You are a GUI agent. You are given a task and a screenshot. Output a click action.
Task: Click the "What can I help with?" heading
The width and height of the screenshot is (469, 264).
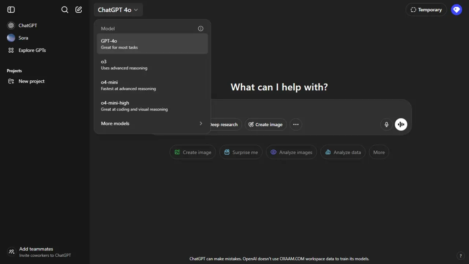[279, 87]
